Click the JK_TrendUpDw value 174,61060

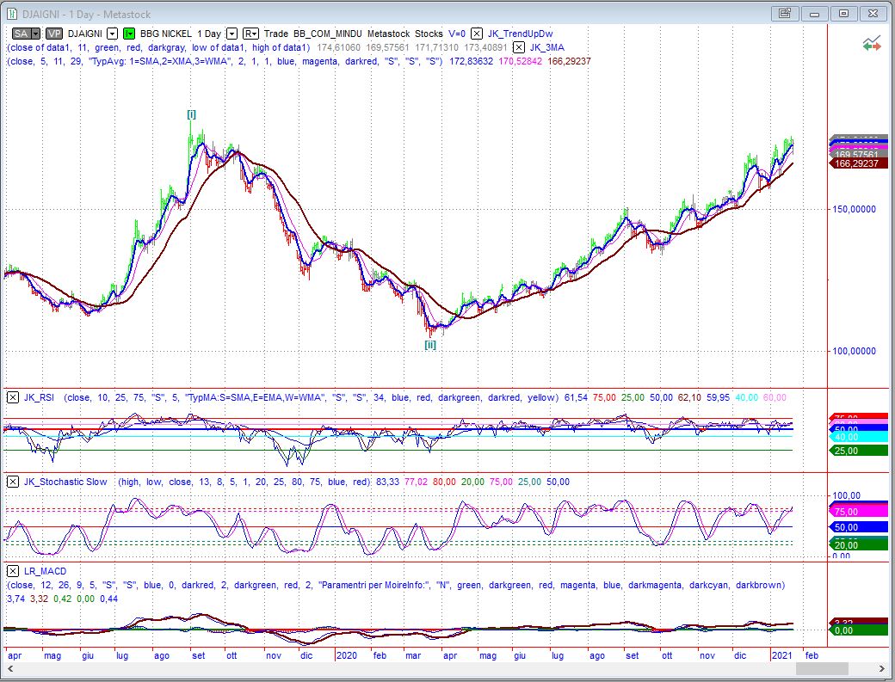tap(338, 47)
